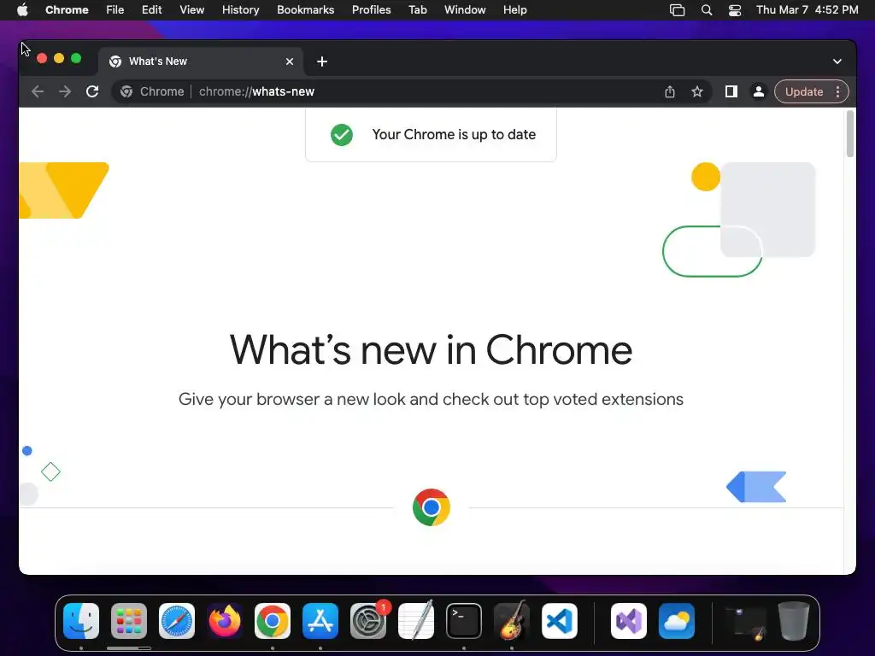Viewport: 875px width, 656px height.
Task: Click the green up-to-date checkmark icon
Action: (342, 134)
